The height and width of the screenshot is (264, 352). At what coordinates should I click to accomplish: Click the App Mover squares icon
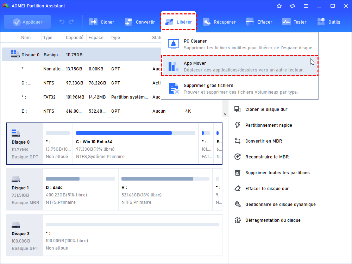(173, 67)
